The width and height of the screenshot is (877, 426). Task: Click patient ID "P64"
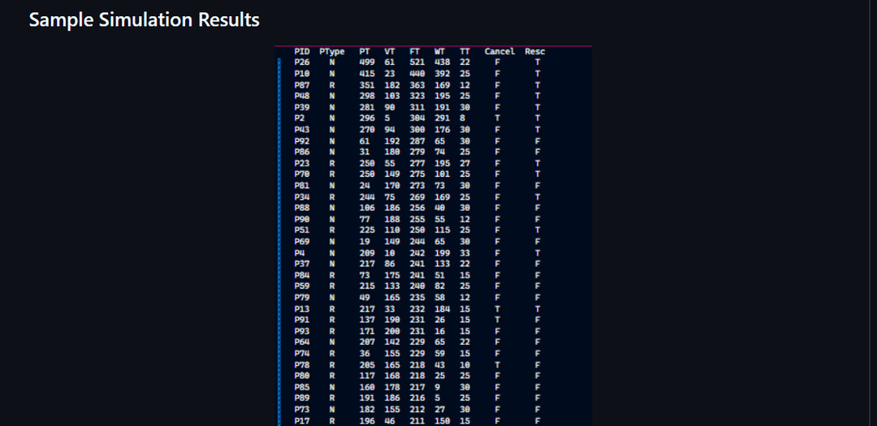click(x=302, y=342)
